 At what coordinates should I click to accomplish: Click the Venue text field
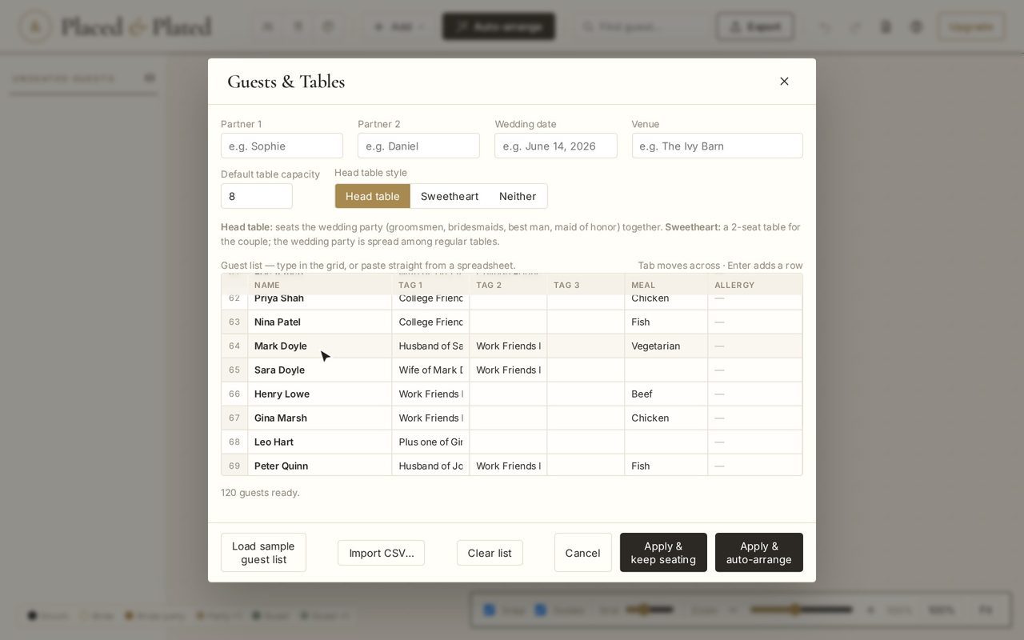(x=718, y=146)
